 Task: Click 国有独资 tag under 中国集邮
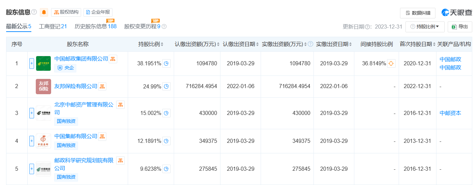pyautogui.click(x=66, y=145)
